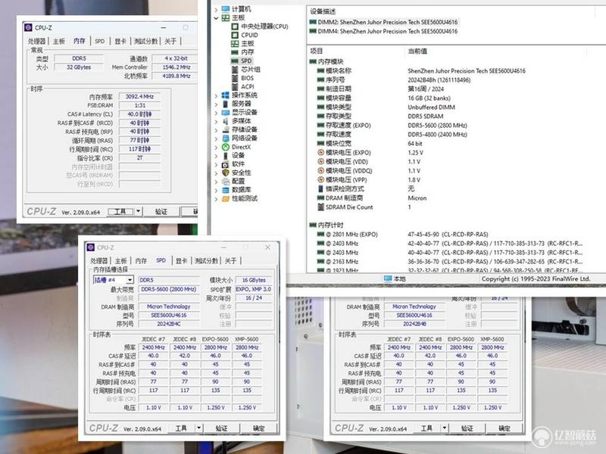The width and height of the screenshot is (606, 454).
Task: Click the Windows logo icon beside 操作系统
Action: (x=226, y=95)
